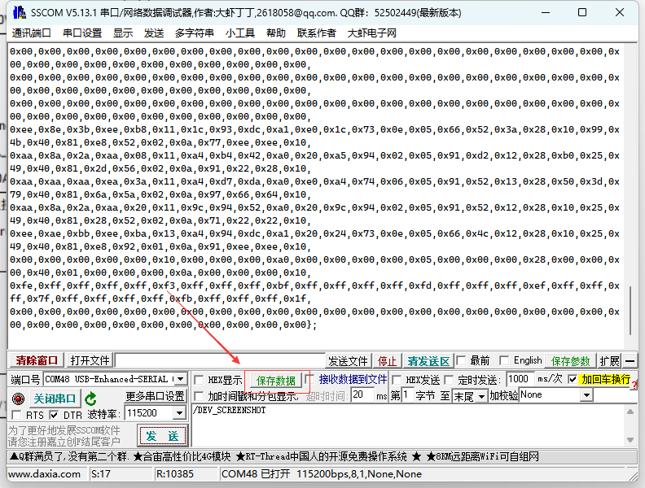Click the SSCOM app icon in title bar
This screenshot has width=645, height=488.
tap(15, 12)
